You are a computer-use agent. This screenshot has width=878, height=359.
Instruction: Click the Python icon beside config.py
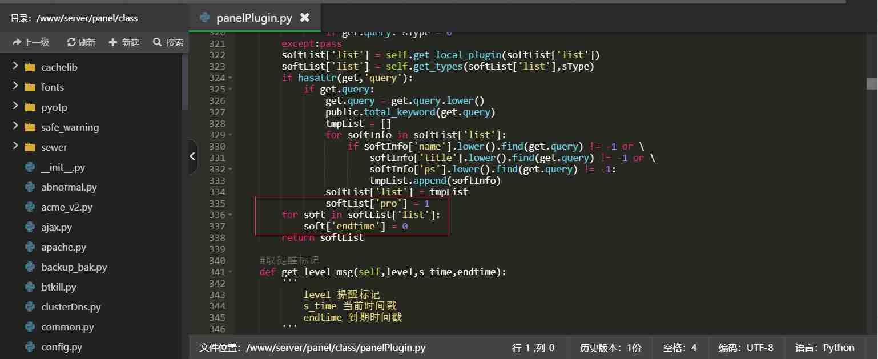coord(30,347)
